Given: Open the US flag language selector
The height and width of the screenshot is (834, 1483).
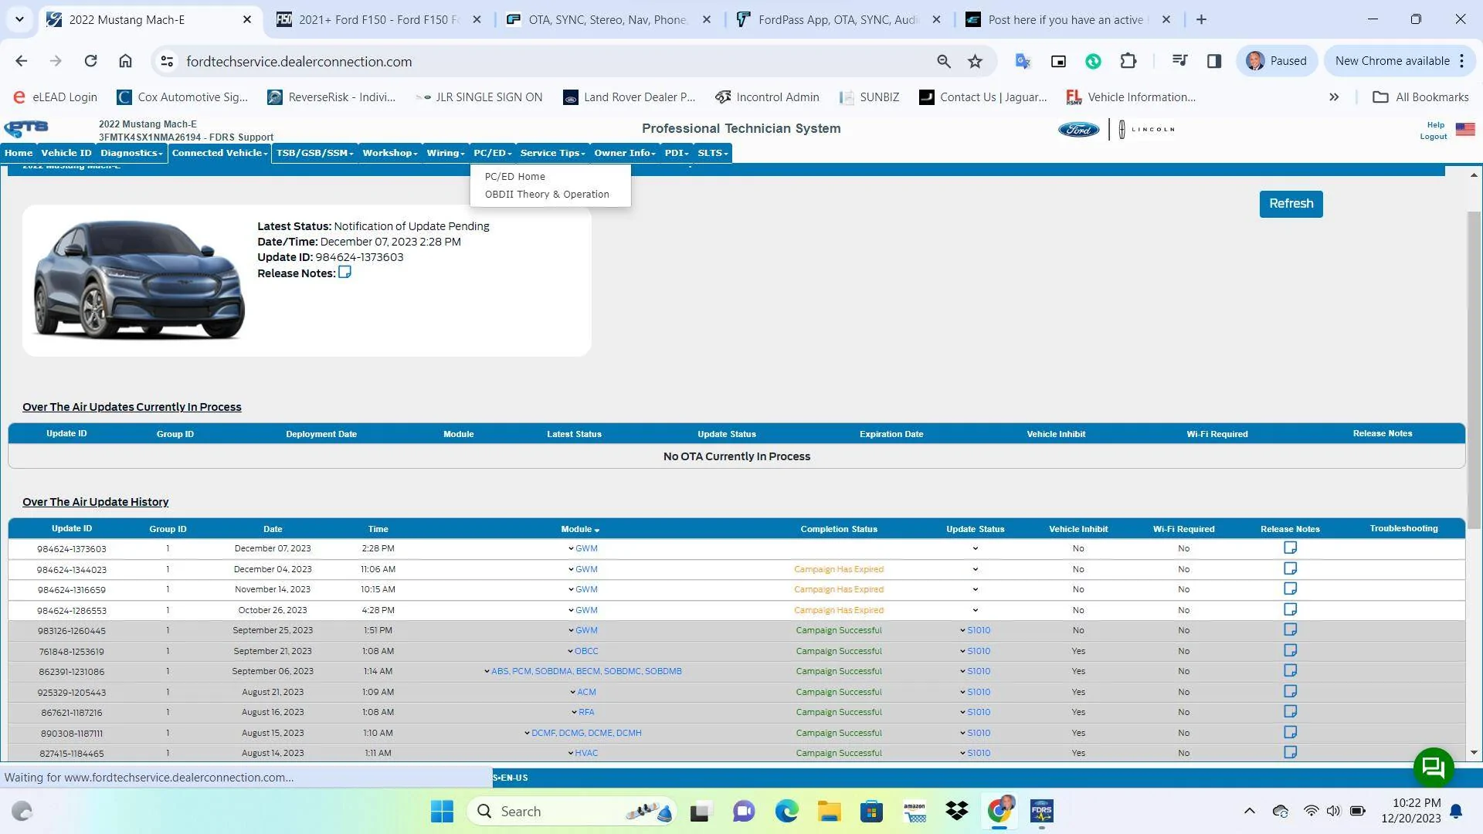Looking at the screenshot, I should (1465, 130).
